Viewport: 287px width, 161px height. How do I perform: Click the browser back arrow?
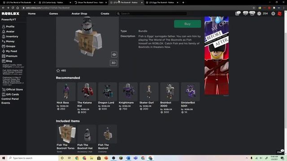click(3, 8)
